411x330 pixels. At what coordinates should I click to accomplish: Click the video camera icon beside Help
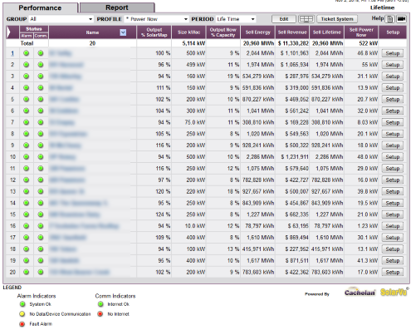(401, 19)
